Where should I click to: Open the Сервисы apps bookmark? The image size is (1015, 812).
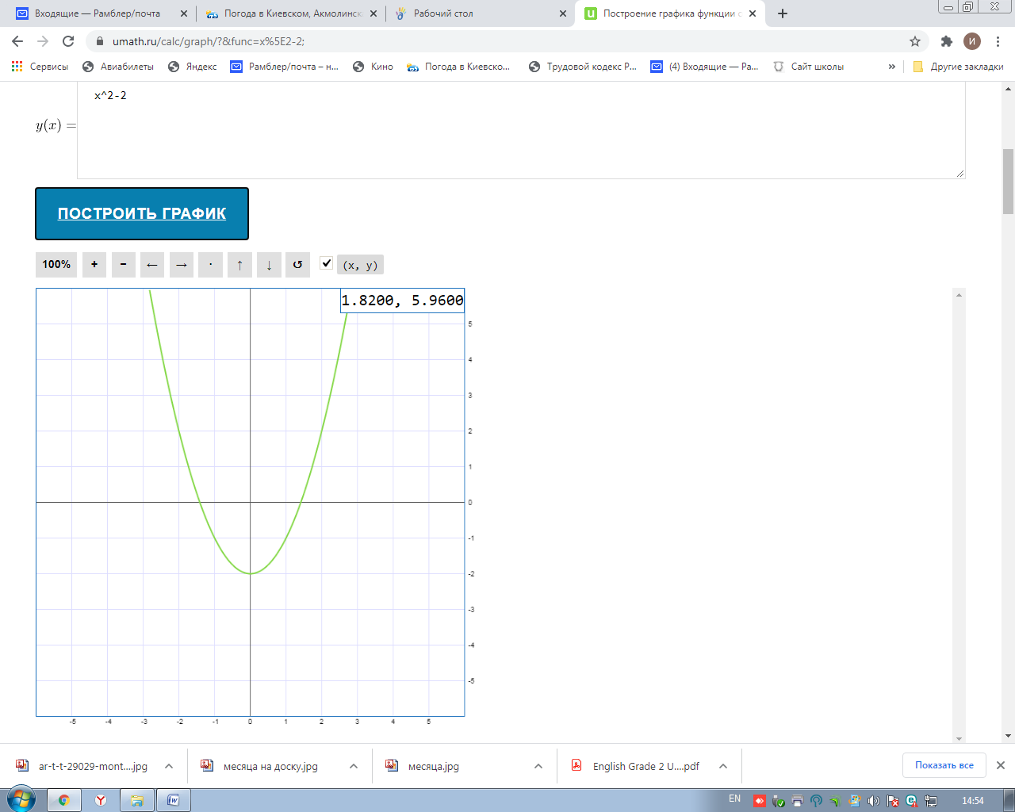pyautogui.click(x=40, y=67)
